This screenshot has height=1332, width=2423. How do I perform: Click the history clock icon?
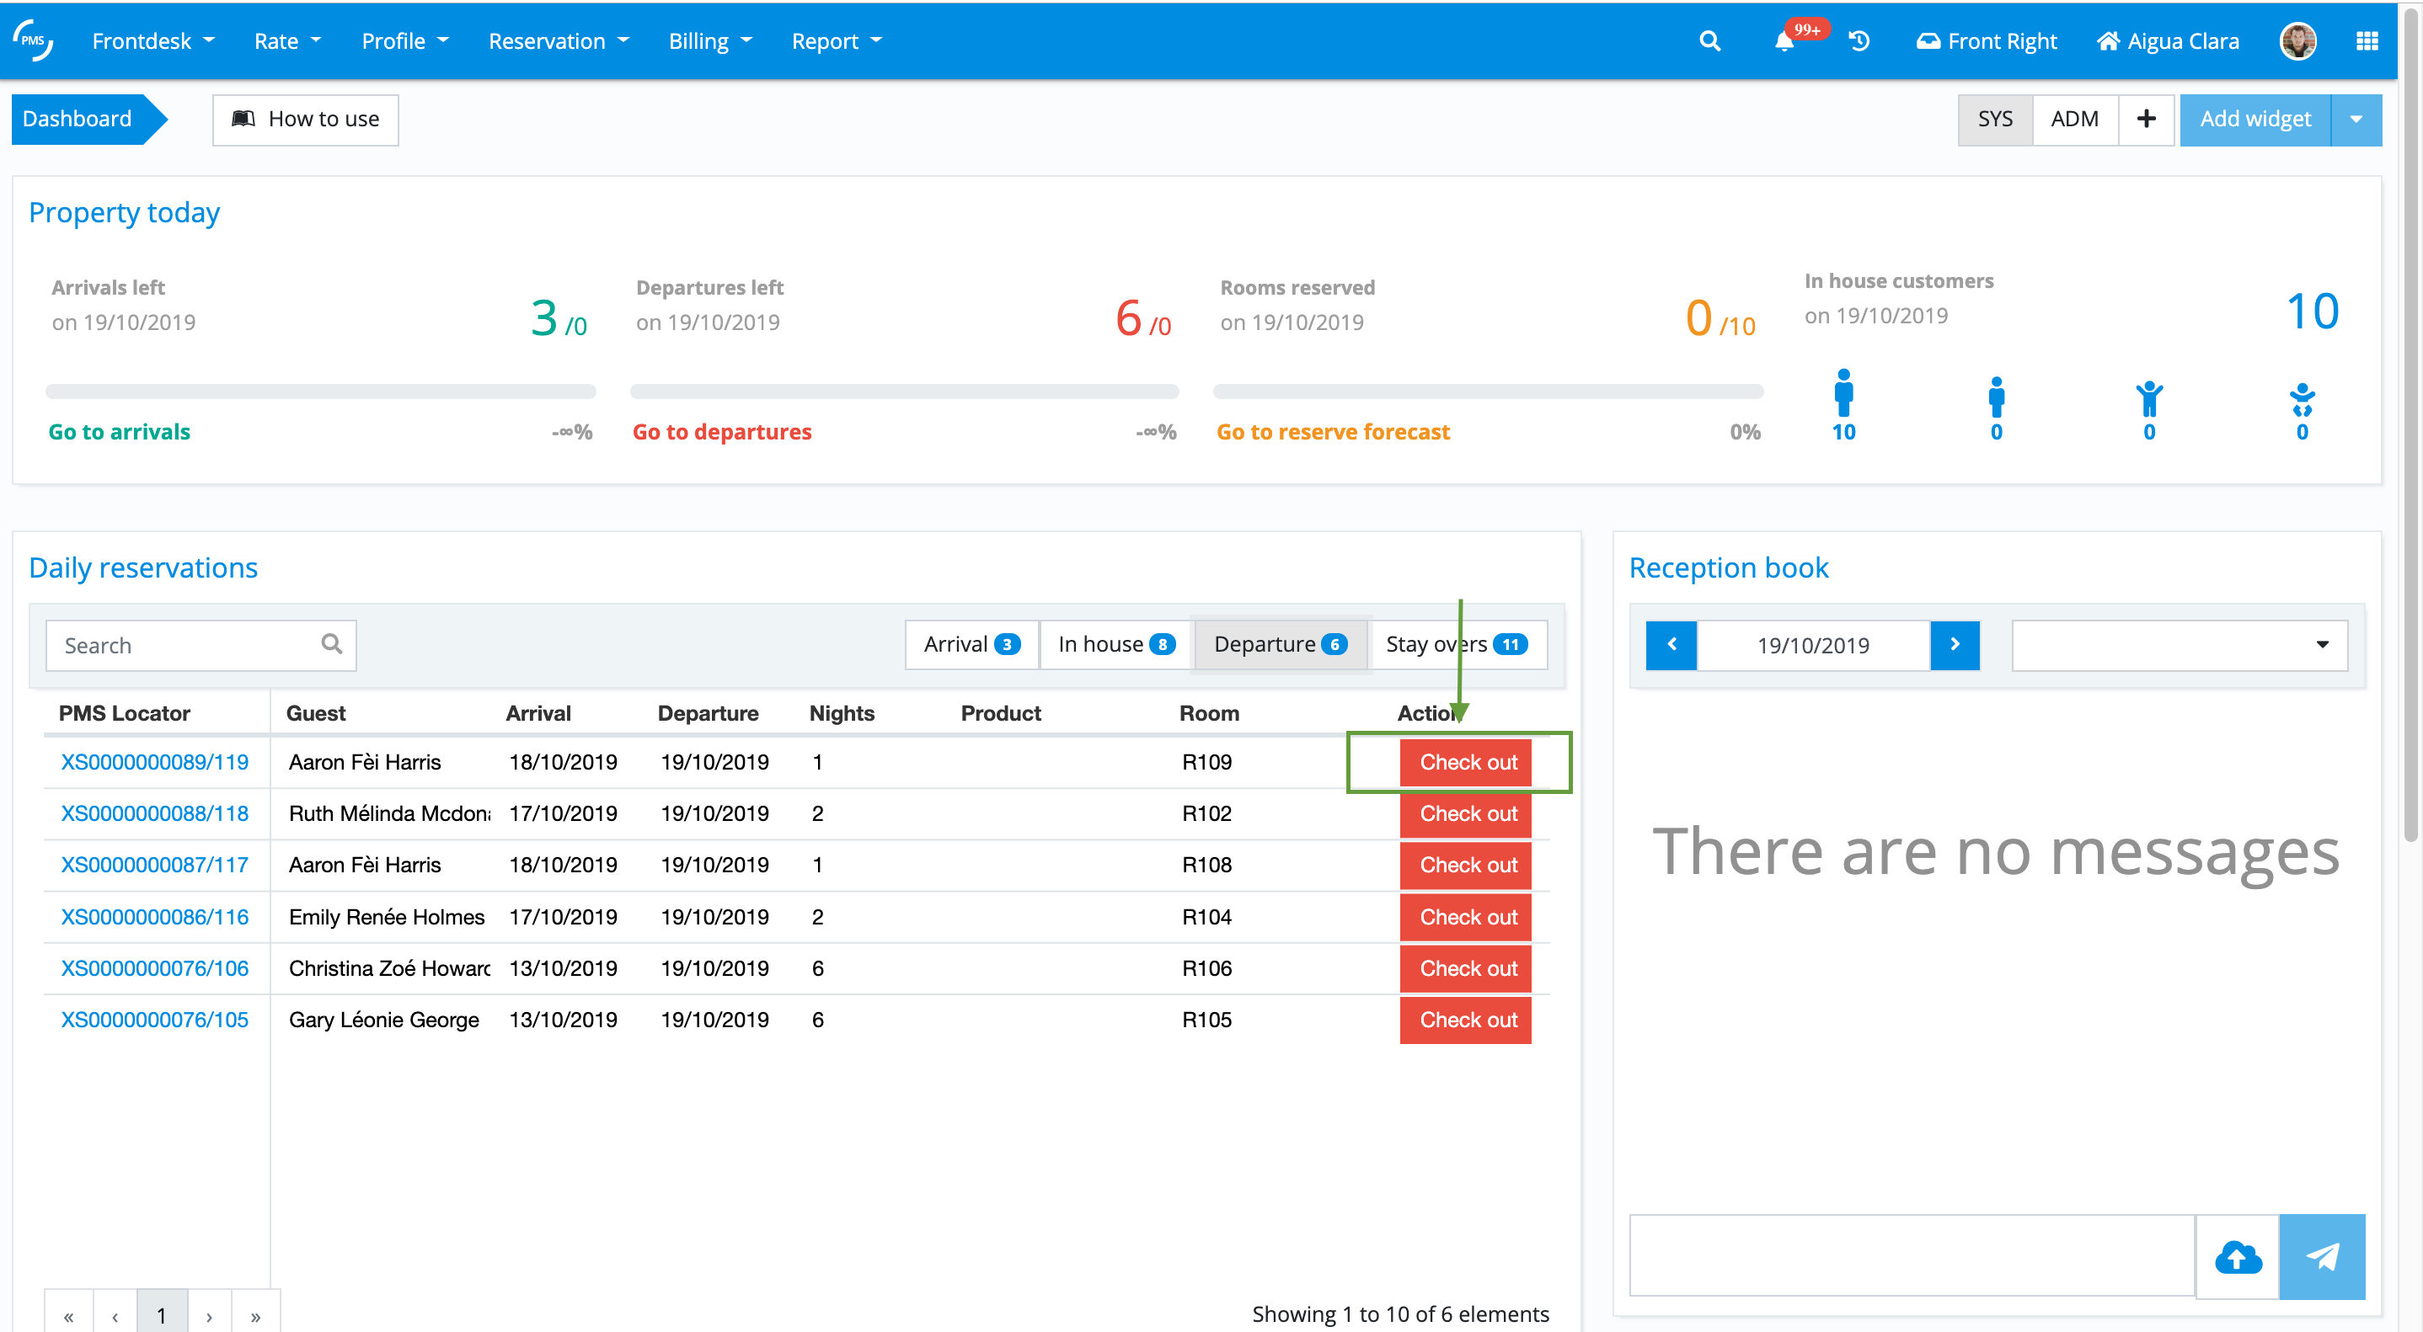[1859, 41]
